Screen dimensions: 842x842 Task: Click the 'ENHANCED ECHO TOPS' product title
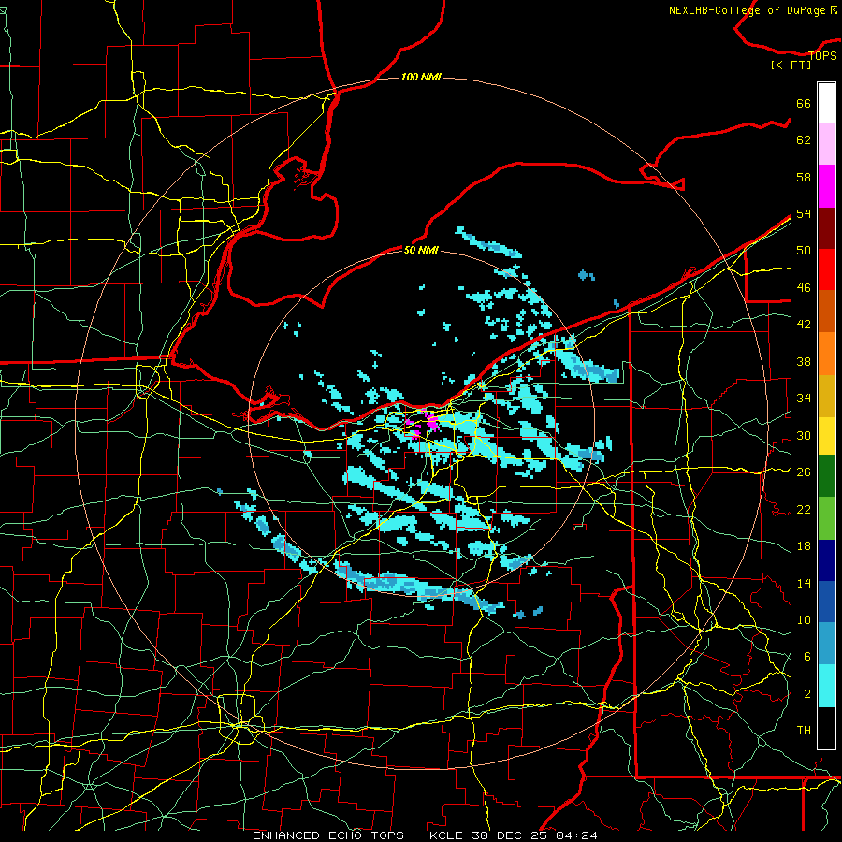(328, 835)
